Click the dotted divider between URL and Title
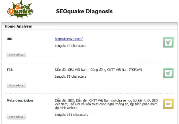The height and width of the screenshot is (124, 179). [90, 63]
